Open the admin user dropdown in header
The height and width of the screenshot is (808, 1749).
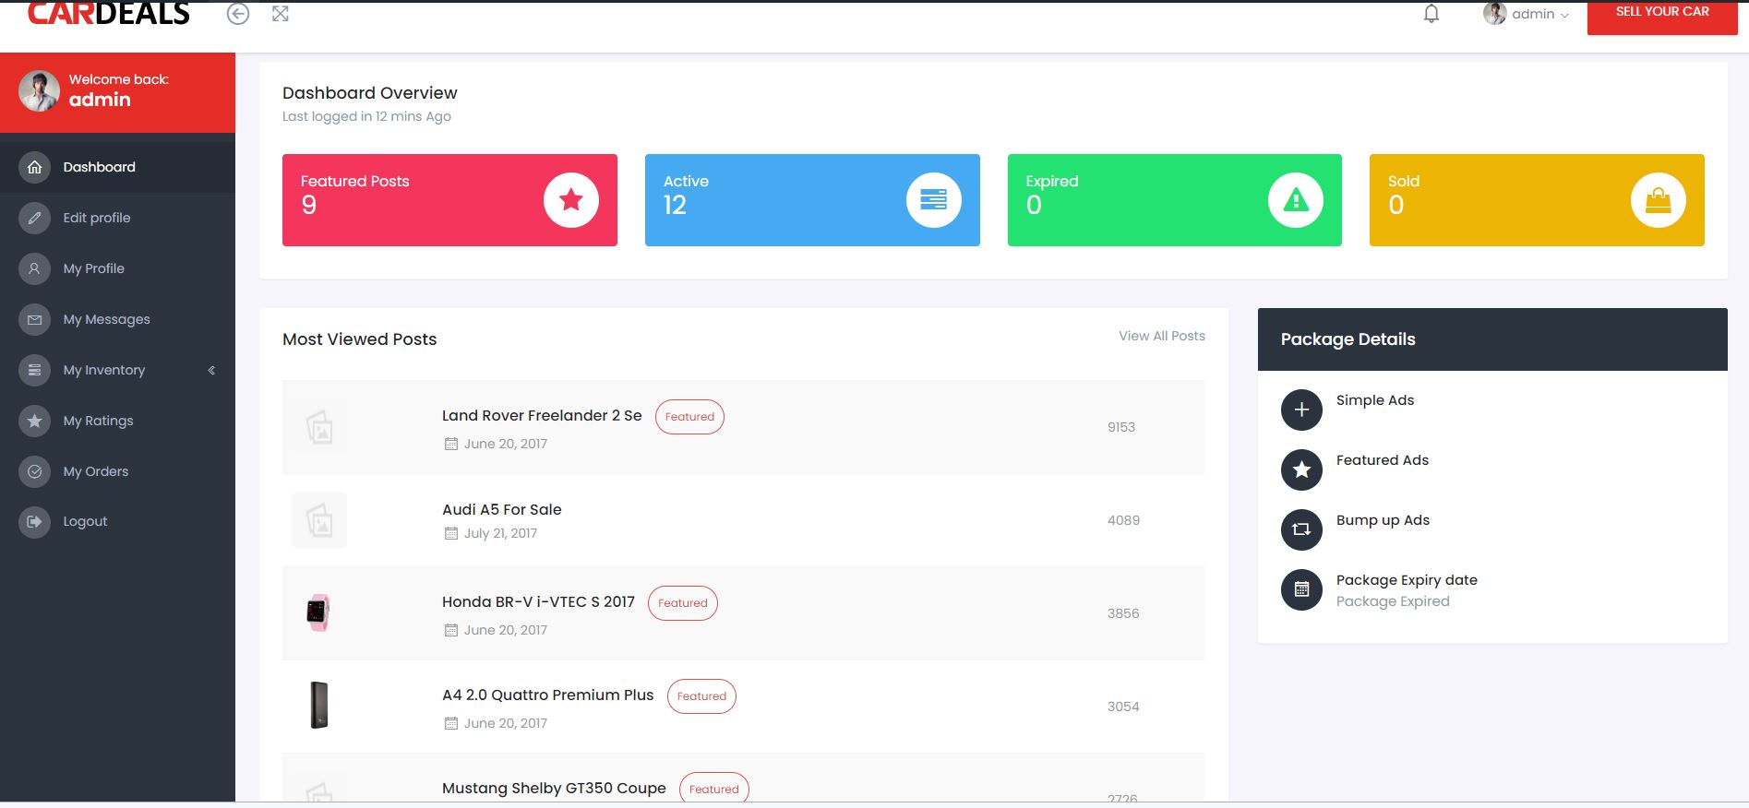pos(1527,14)
